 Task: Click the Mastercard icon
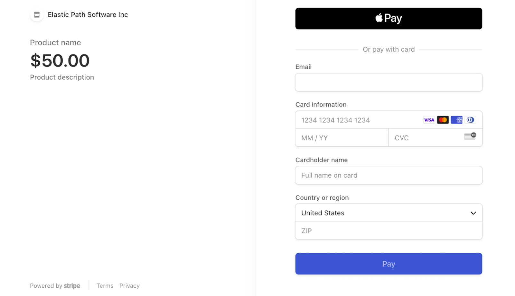pos(443,120)
